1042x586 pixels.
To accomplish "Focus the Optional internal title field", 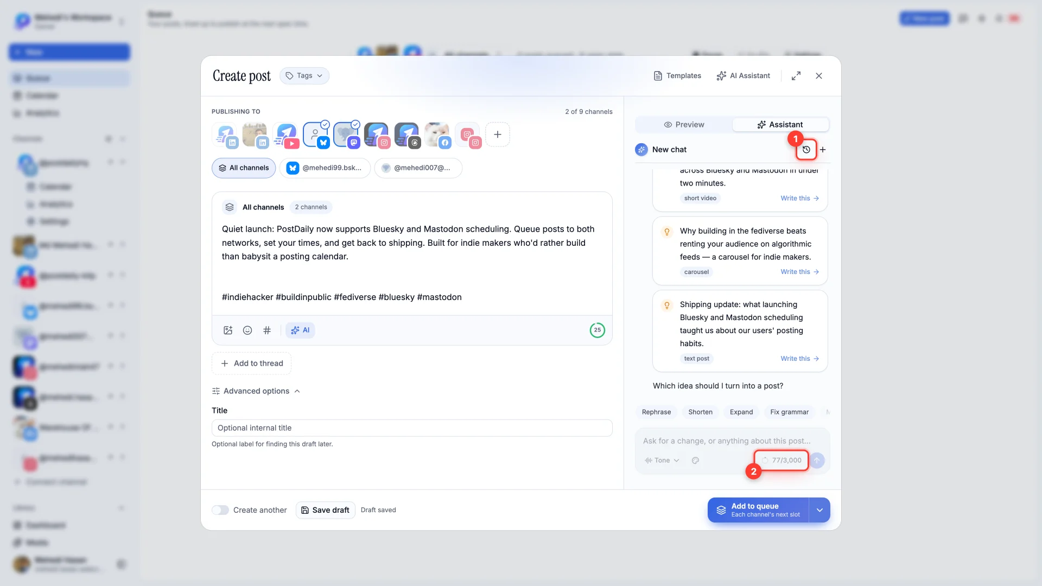I will (x=412, y=428).
